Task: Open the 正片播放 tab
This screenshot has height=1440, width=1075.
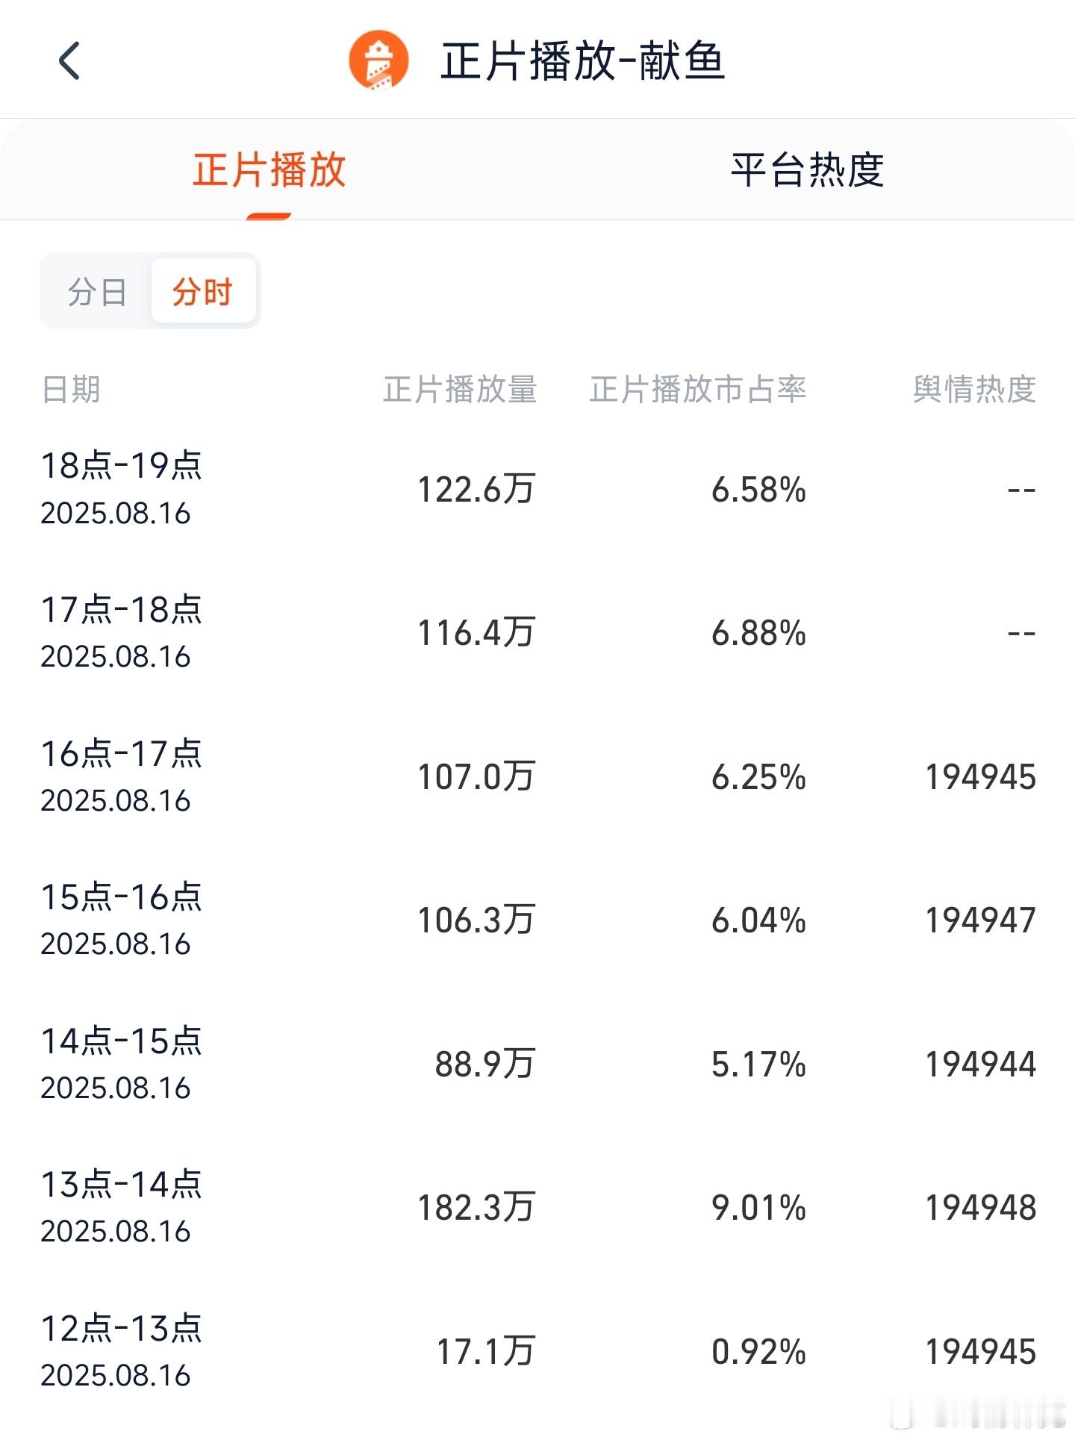Action: [269, 169]
